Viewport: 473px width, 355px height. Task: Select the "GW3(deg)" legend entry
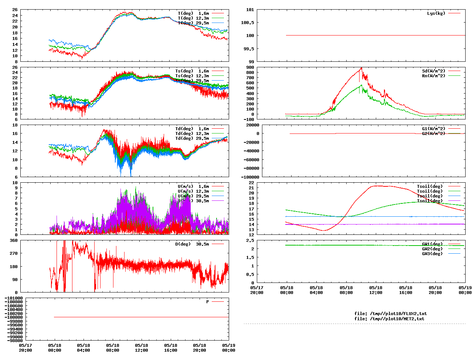pyautogui.click(x=432, y=254)
